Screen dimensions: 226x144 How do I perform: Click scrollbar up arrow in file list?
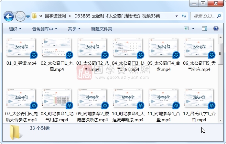coord(221,37)
